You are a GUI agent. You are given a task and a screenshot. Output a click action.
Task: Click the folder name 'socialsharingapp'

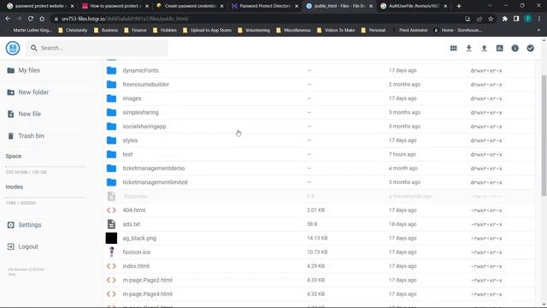pyautogui.click(x=144, y=127)
